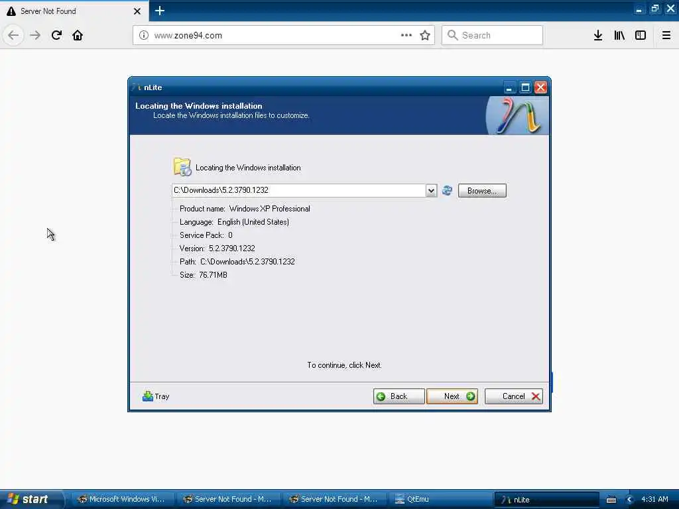
Task: Bookmark this page with the star
Action: tap(425, 35)
